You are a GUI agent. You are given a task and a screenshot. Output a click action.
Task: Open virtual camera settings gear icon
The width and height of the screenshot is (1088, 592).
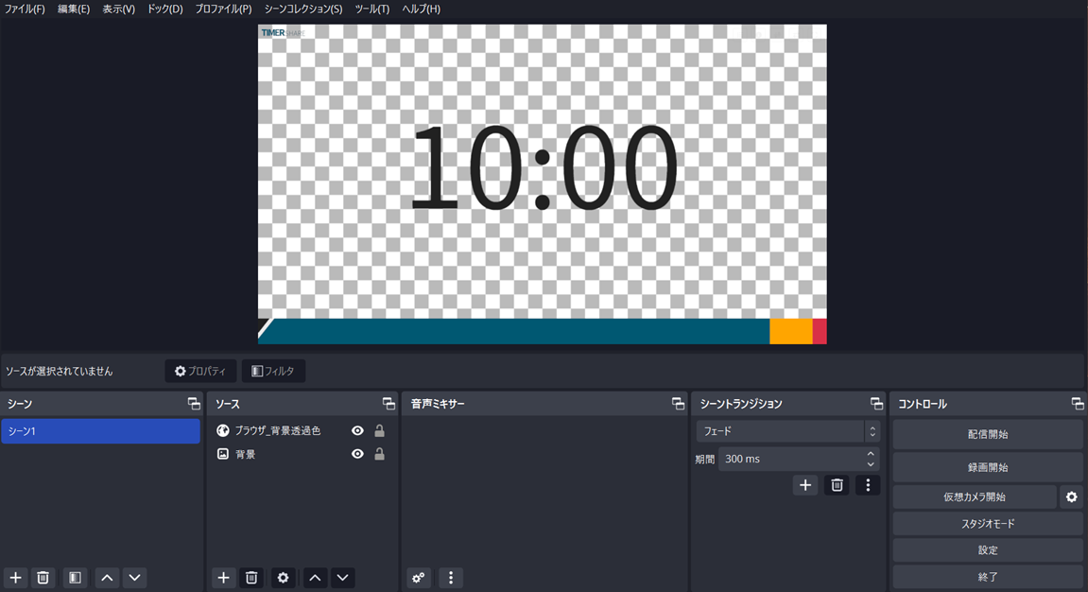[1071, 496]
